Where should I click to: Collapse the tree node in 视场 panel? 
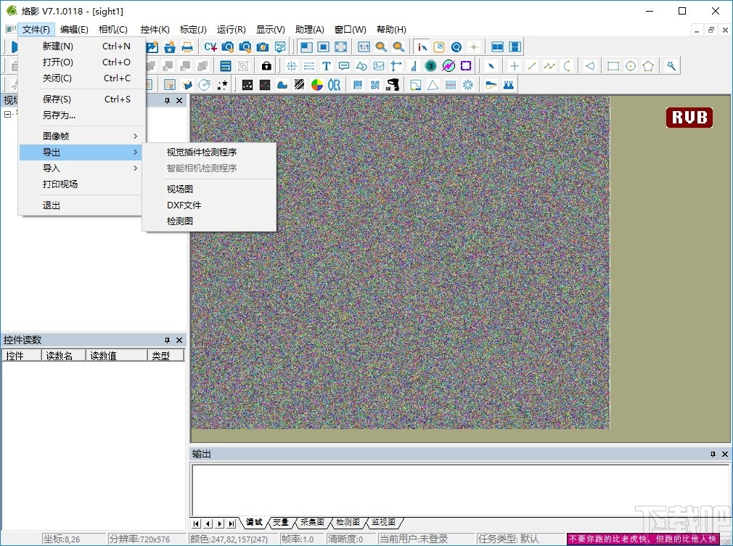(7, 114)
